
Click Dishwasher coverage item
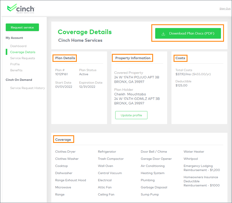click(64, 173)
